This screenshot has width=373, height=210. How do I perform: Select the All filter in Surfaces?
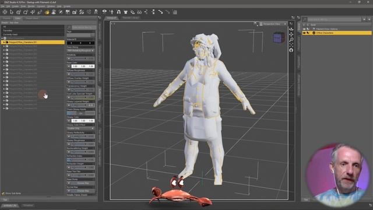click(x=33, y=27)
